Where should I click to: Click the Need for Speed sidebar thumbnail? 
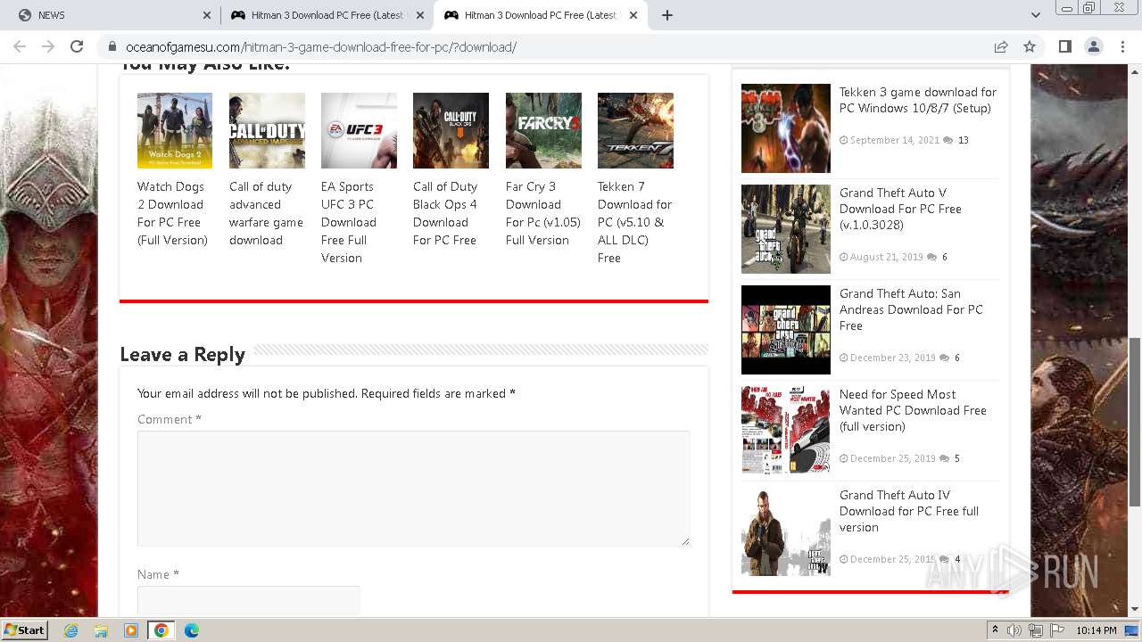click(x=786, y=431)
